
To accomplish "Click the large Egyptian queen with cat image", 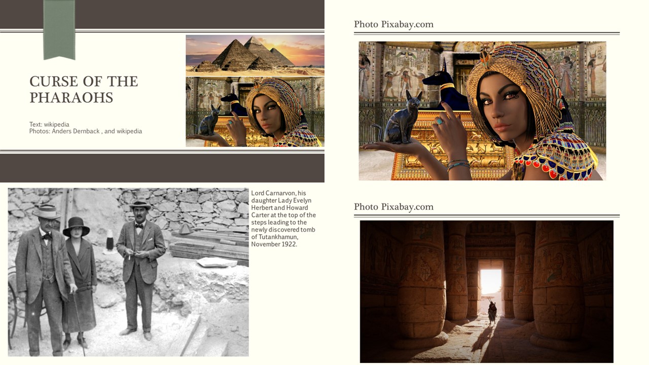I will 482,111.
